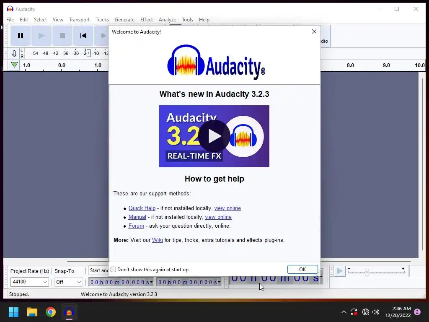Click the Audacity taskbar icon
Image resolution: width=429 pixels, height=322 pixels.
click(x=69, y=312)
